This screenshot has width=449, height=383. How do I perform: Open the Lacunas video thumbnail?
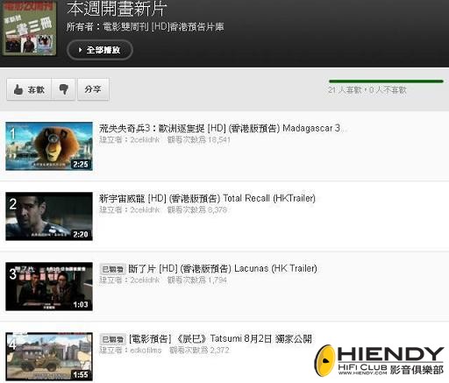coord(49,287)
